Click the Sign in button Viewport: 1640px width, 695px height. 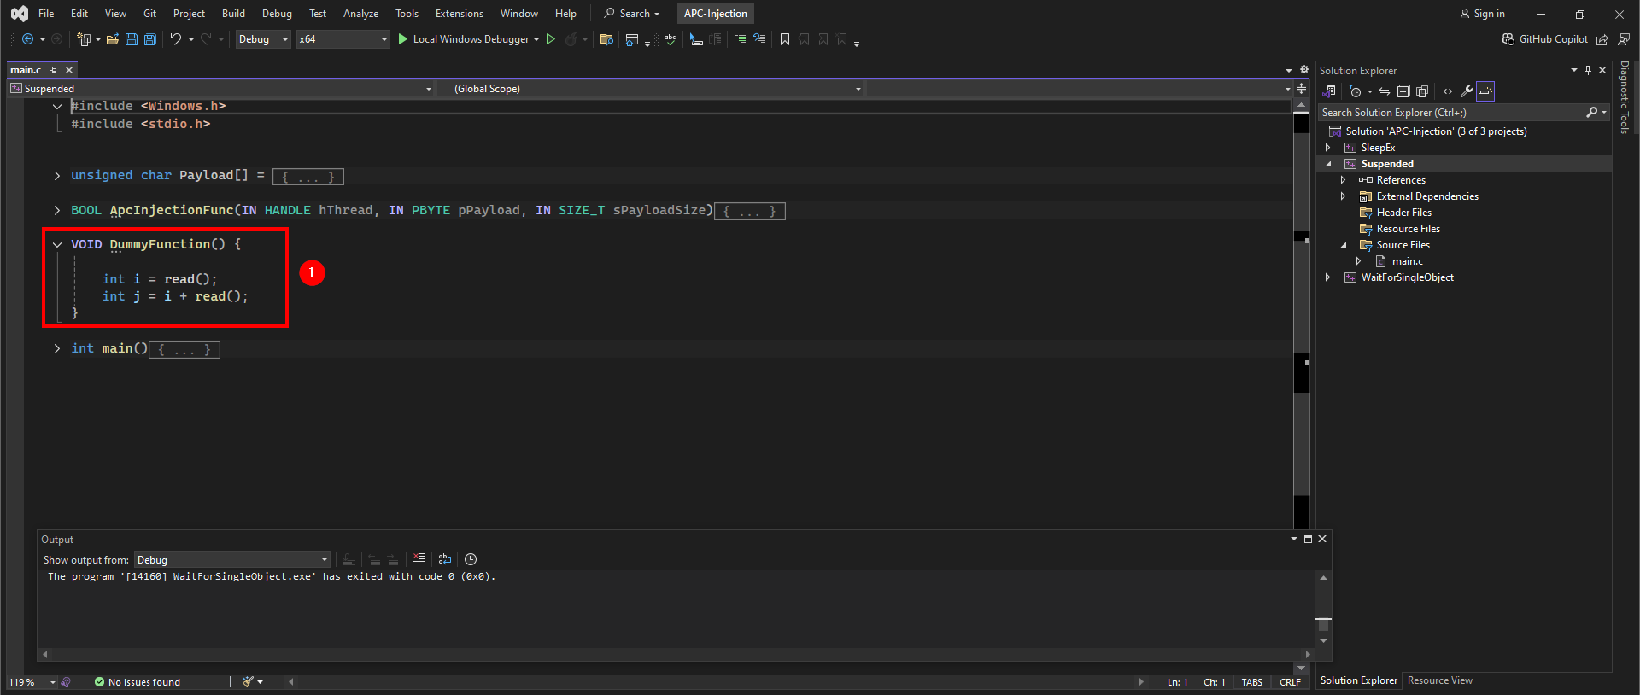pyautogui.click(x=1482, y=14)
